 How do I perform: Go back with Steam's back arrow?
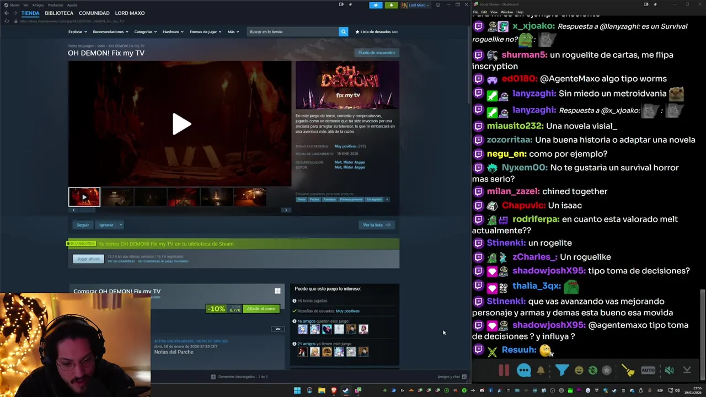(6, 13)
